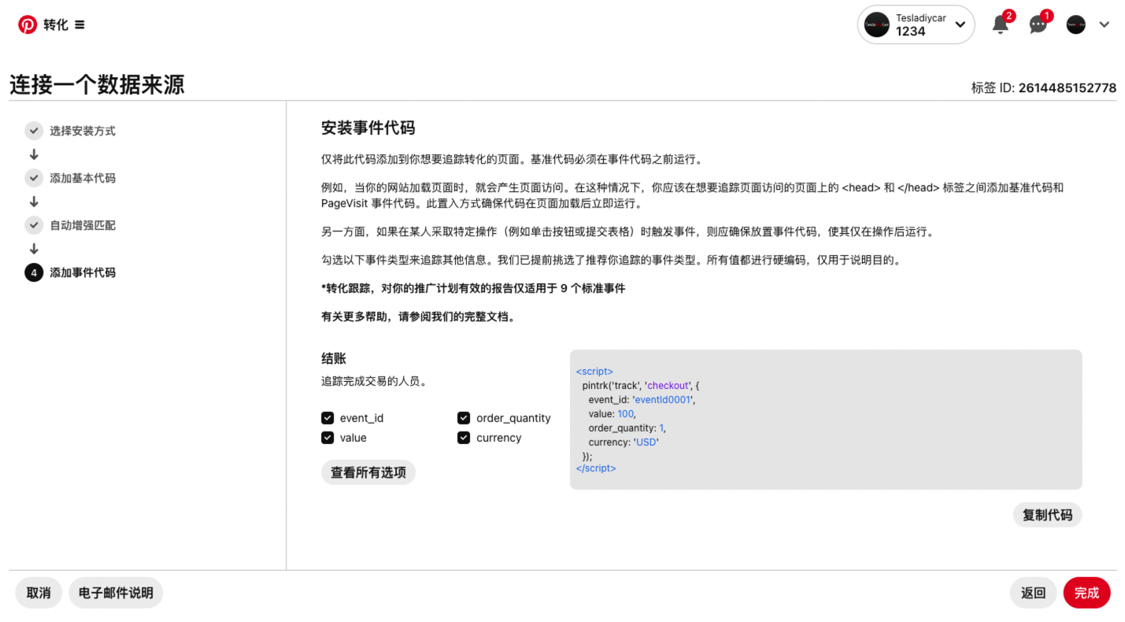Click the profile avatar at top right
Viewport: 1125px width, 622px height.
(1075, 24)
